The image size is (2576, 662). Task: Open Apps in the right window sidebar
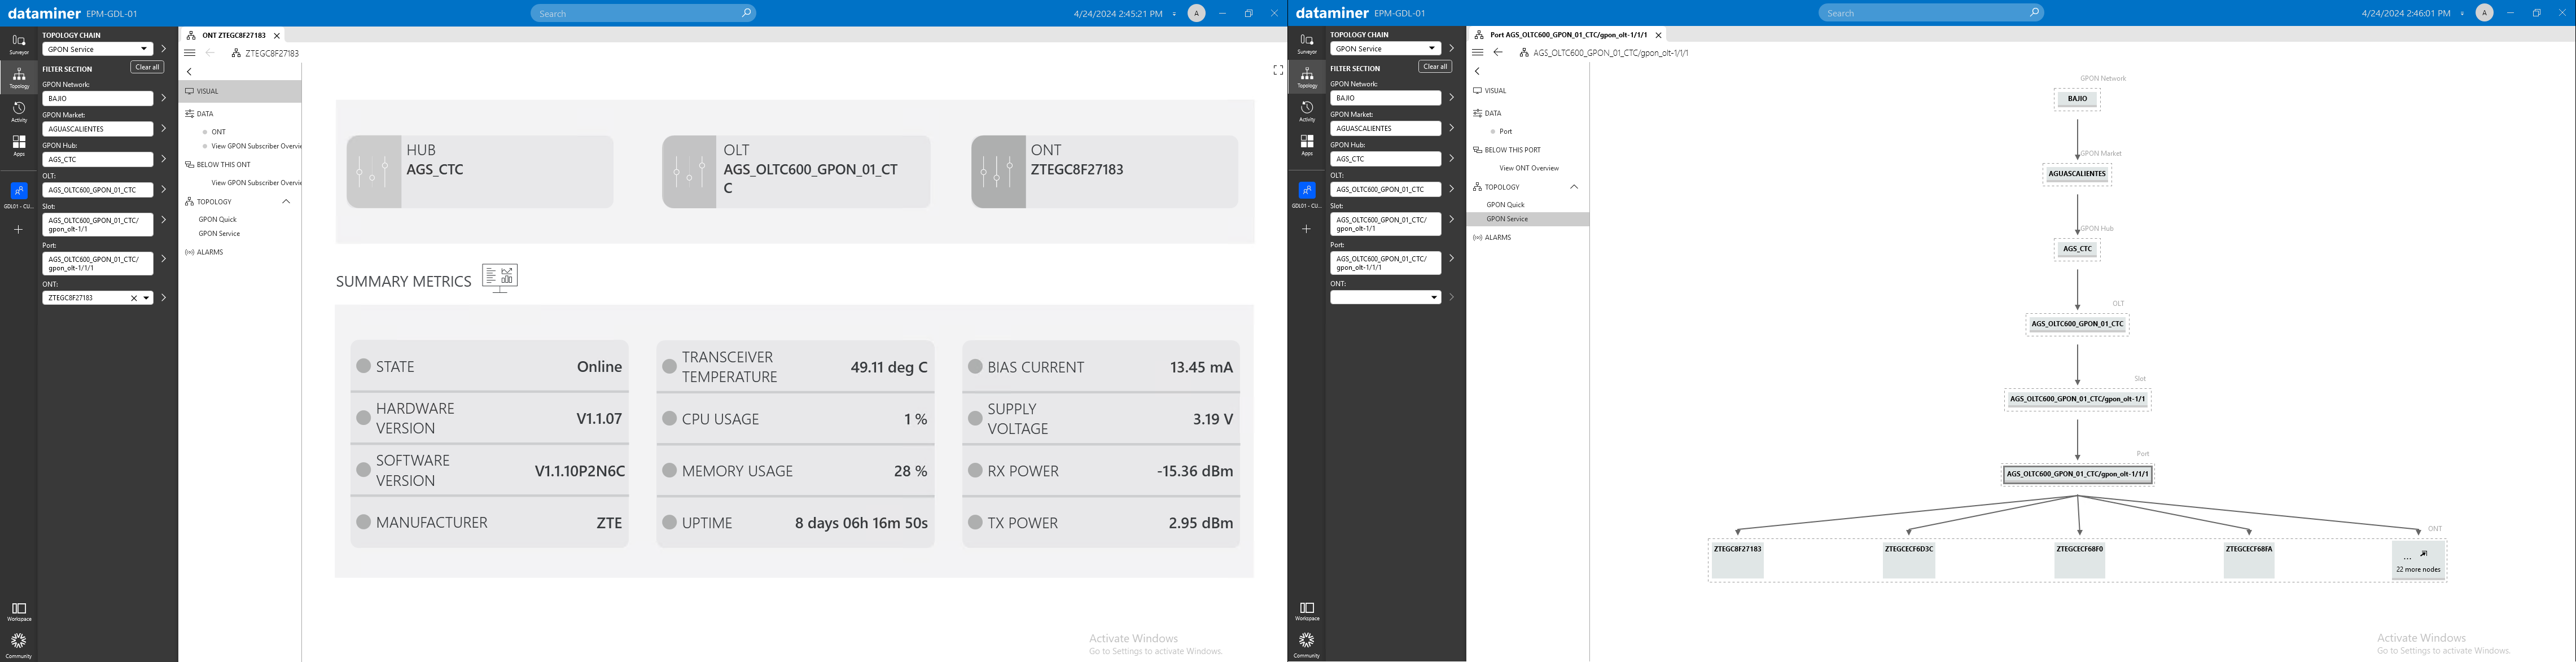pos(1307,145)
